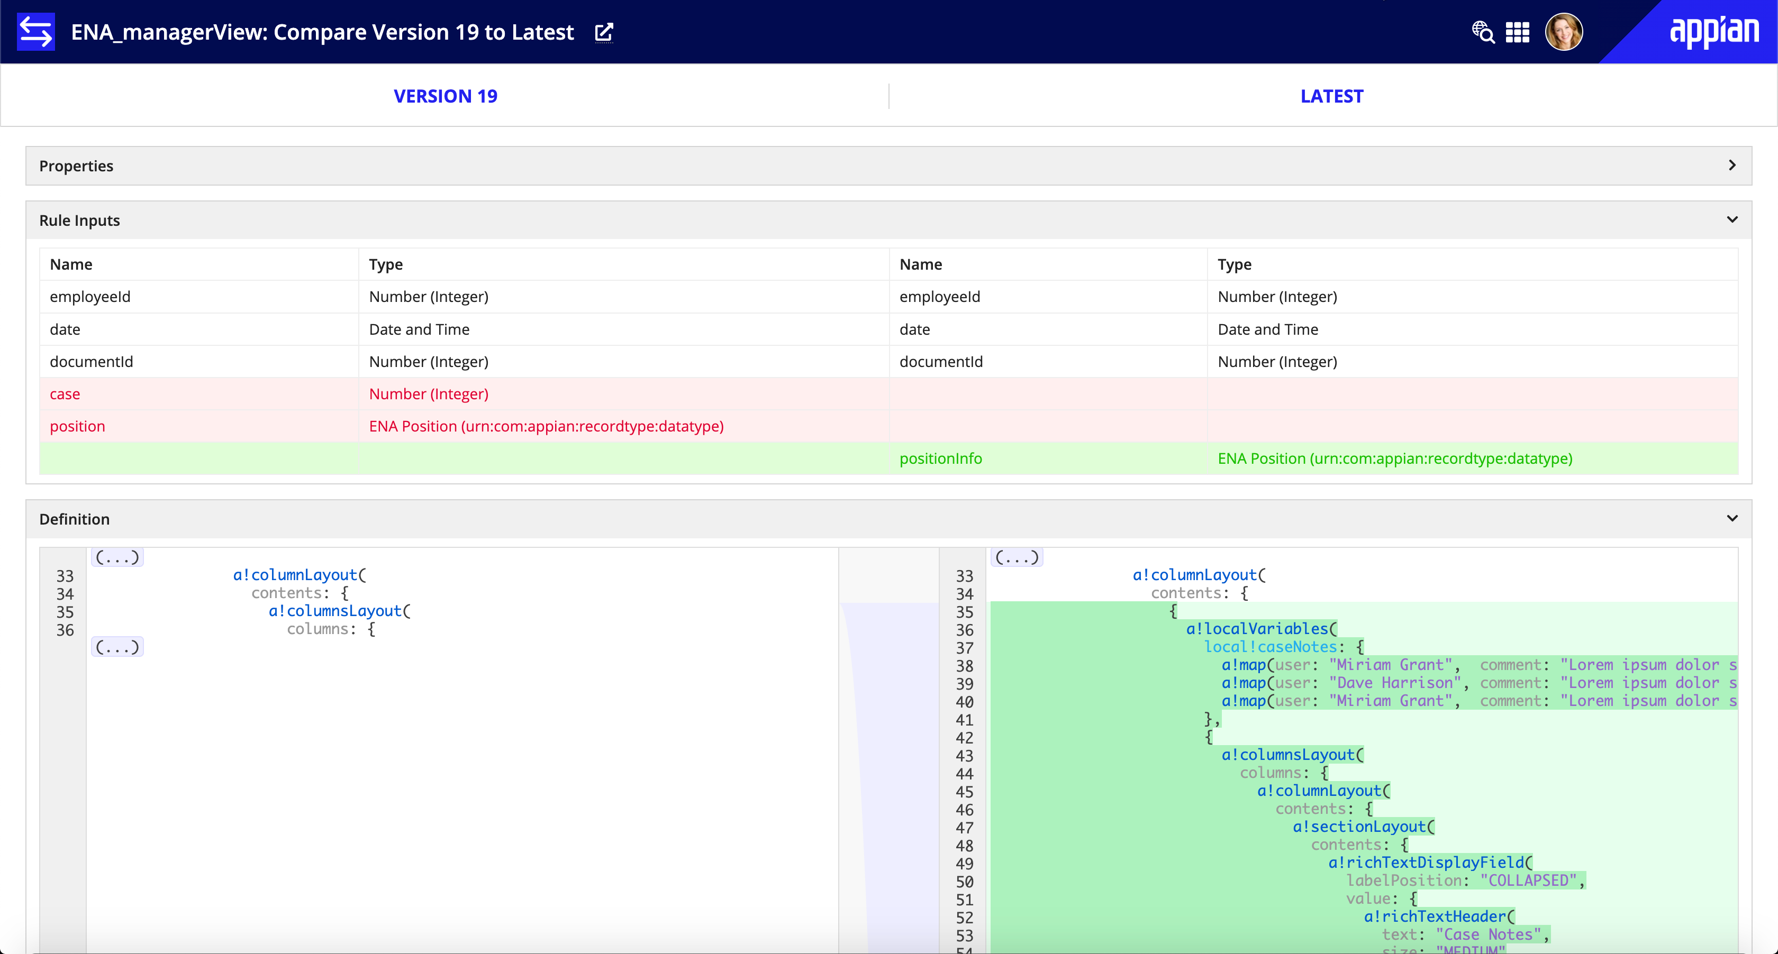Click the left table 'Type' column header
Viewport: 1778px width, 954px height.
point(386,264)
